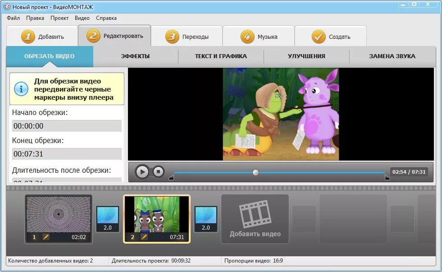
Task: Click the app icon in the title bar
Action: tap(7, 7)
